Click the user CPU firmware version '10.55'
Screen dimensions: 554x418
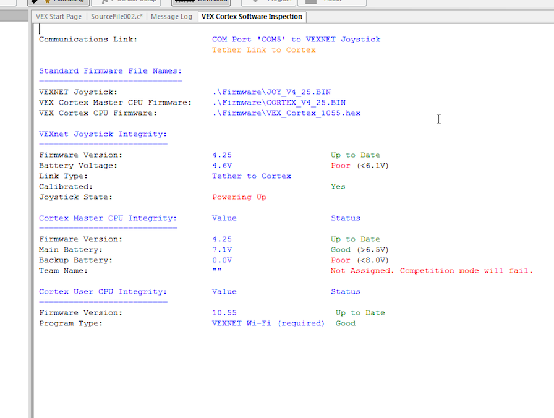coord(224,313)
